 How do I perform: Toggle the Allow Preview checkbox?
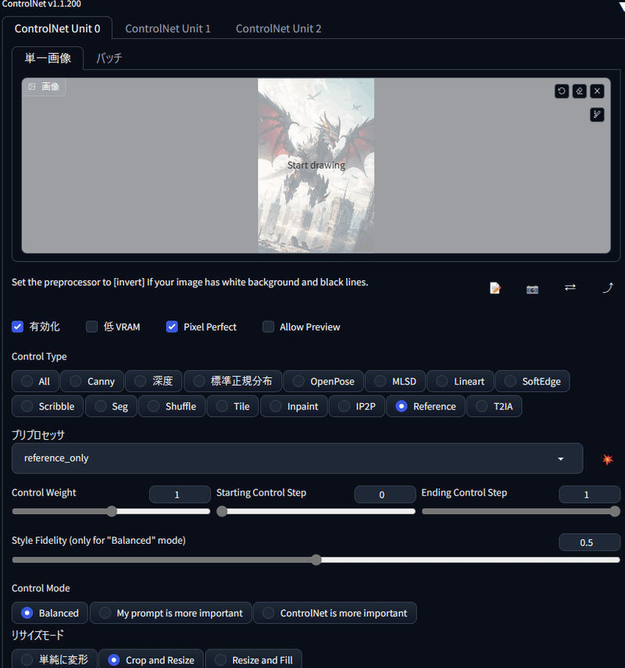(268, 327)
